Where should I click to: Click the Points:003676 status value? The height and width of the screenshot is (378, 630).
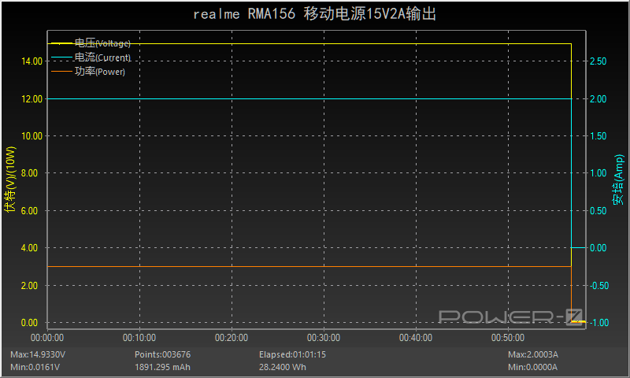163,354
